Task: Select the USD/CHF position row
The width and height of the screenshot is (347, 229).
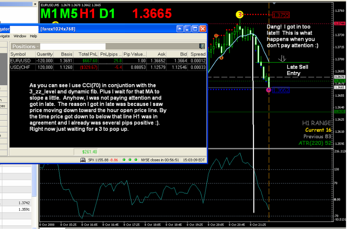Action: [108, 67]
